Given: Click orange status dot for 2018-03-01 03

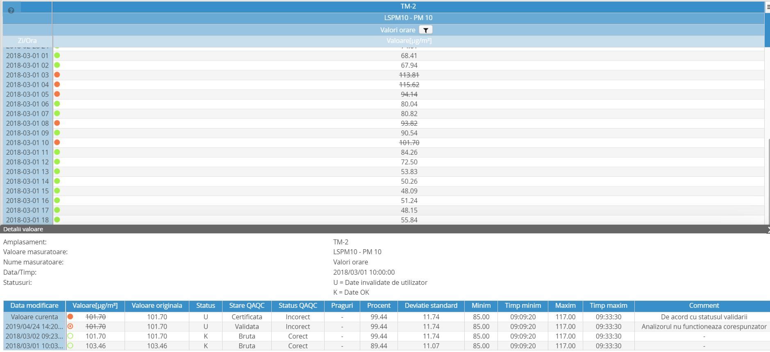Looking at the screenshot, I should pos(57,75).
